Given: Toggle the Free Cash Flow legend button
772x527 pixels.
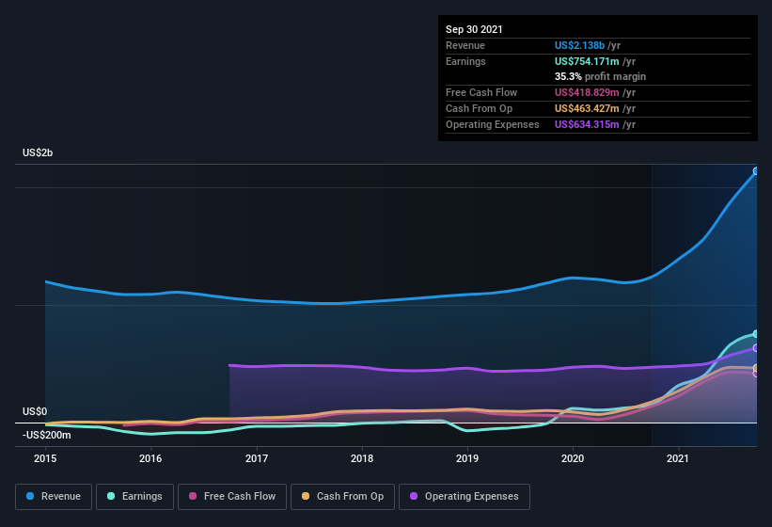Looking at the screenshot, I should pyautogui.click(x=232, y=497).
